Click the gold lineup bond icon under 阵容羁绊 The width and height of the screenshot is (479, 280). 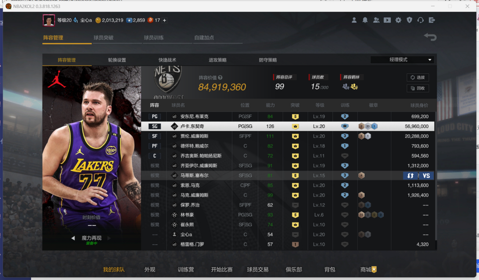coord(354,87)
